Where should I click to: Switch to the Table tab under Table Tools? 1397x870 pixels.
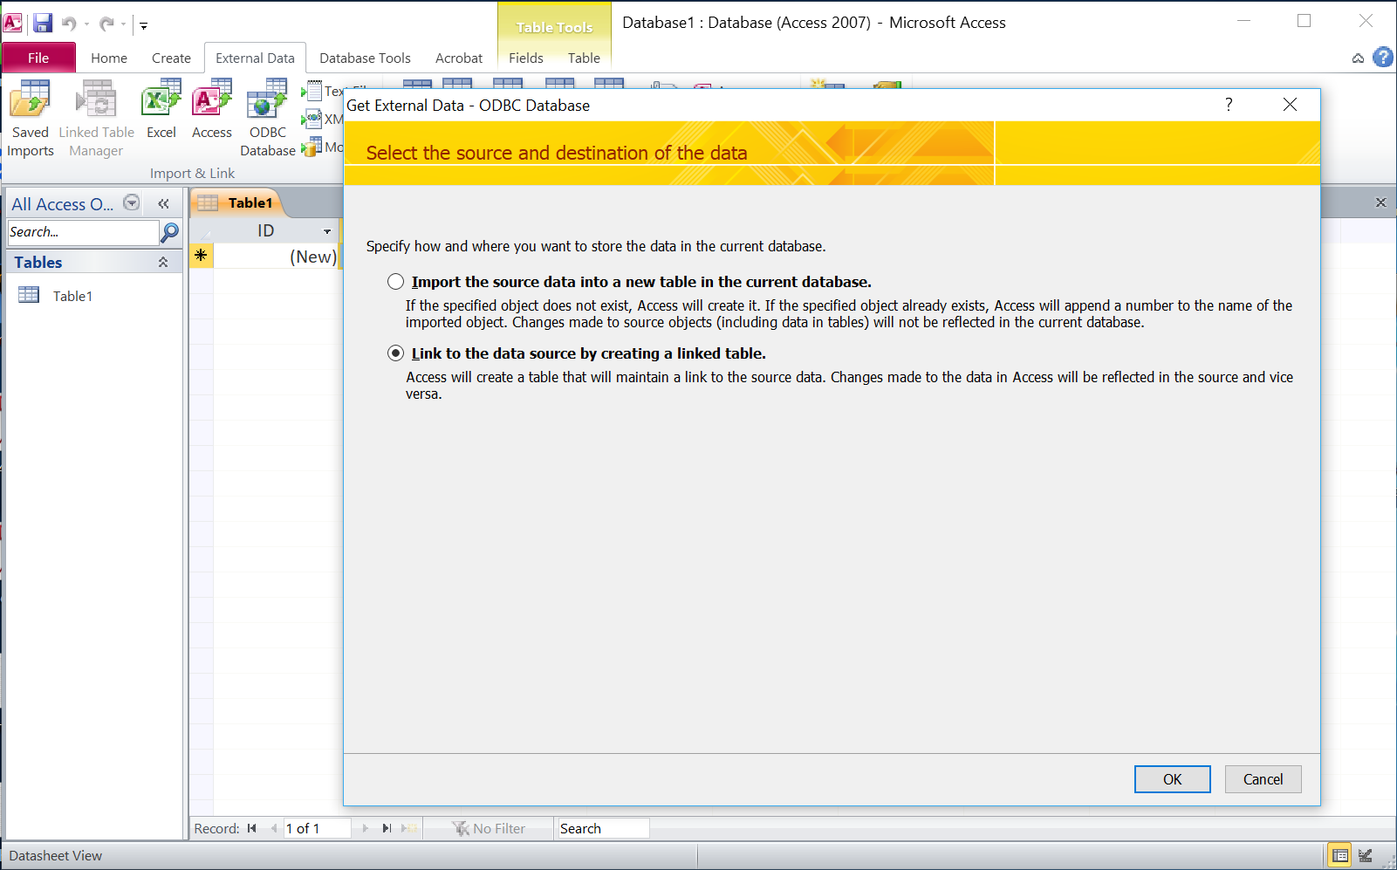(x=584, y=58)
